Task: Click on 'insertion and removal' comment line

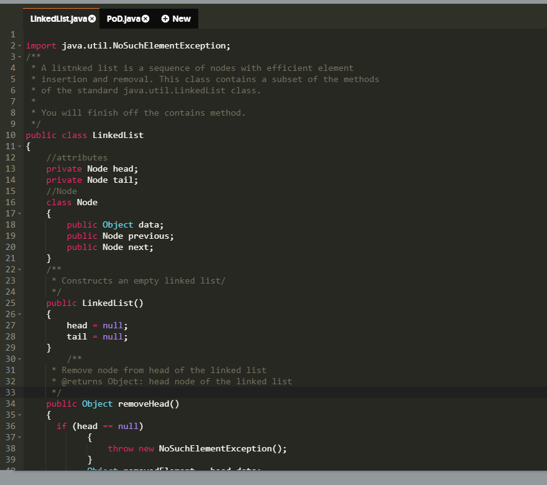Action: click(x=210, y=79)
